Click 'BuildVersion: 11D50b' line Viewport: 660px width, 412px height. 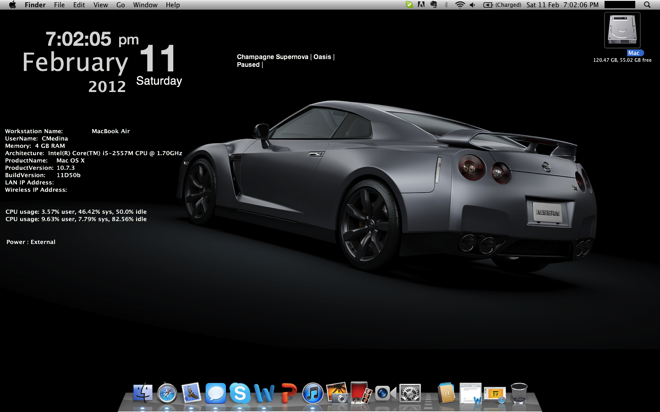click(43, 175)
